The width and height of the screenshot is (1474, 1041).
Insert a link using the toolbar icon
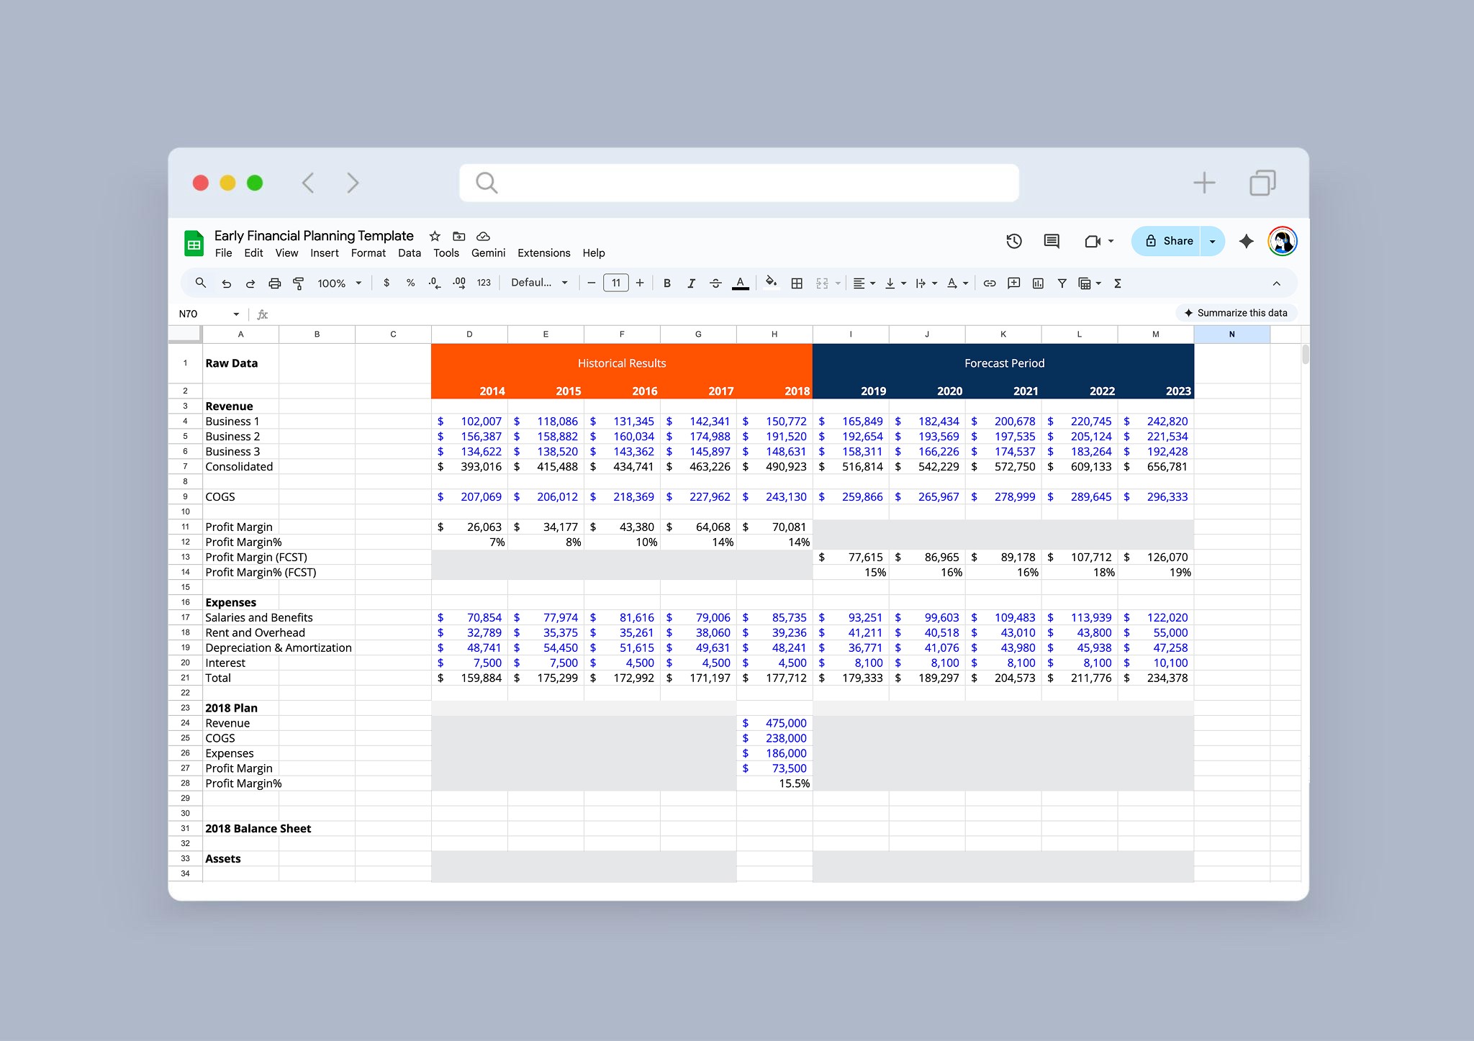tap(990, 283)
